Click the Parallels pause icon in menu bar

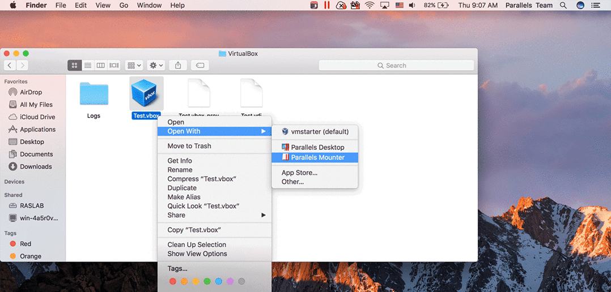(x=327, y=5)
